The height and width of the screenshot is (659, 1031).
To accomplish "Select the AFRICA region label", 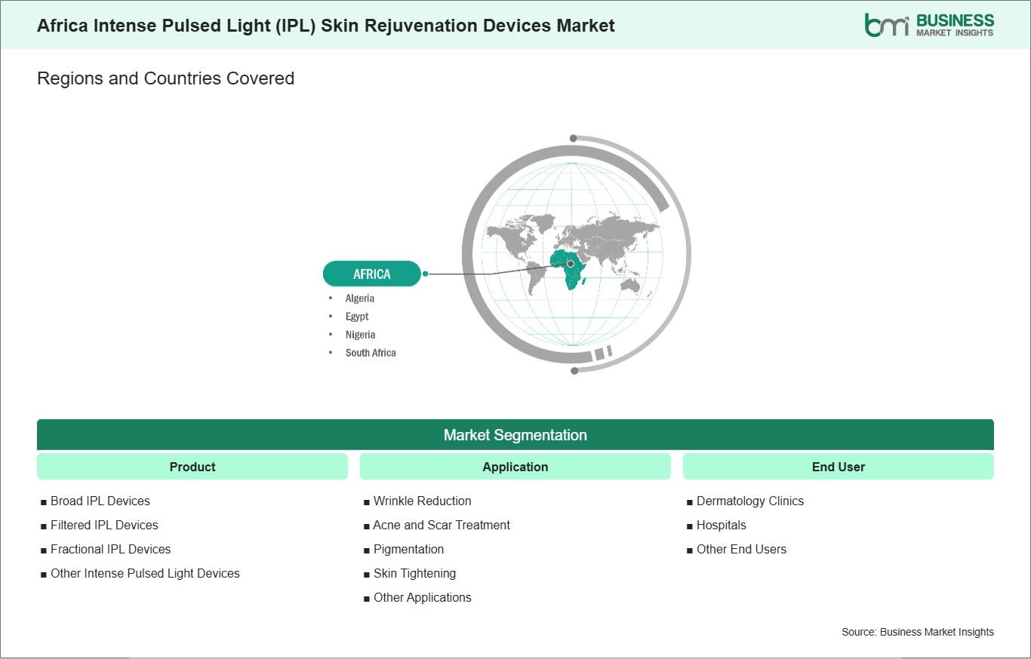I will (x=372, y=274).
